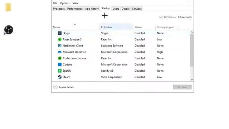Click Microsoft Corporation publisher in OneDrive row
229x129 pixels.
114,52
